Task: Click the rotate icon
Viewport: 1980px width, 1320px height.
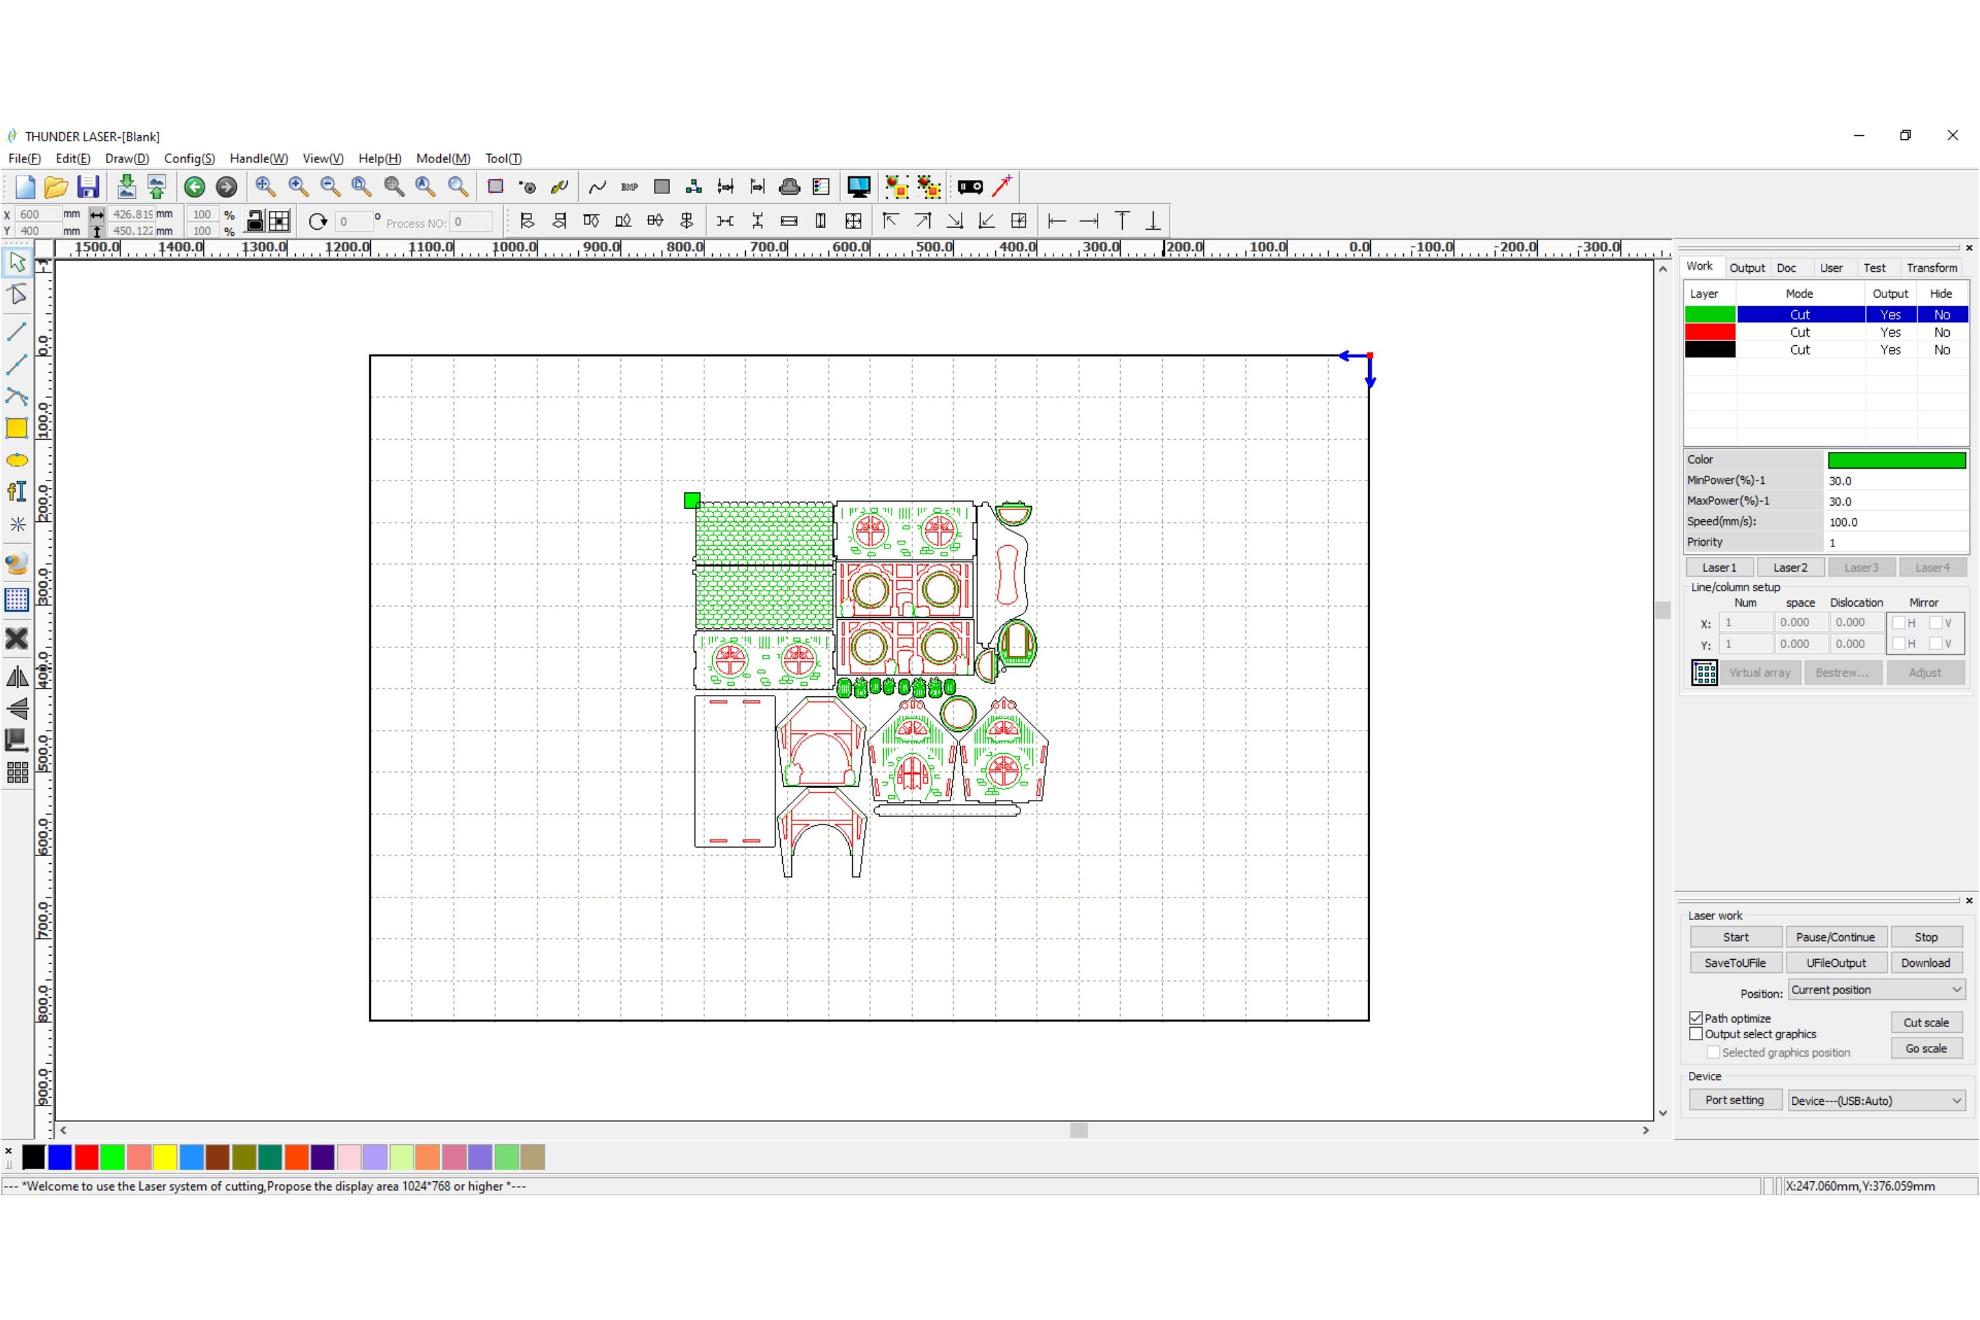Action: (317, 221)
